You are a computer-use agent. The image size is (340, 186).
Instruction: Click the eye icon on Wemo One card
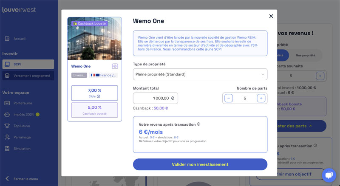[x=115, y=66]
